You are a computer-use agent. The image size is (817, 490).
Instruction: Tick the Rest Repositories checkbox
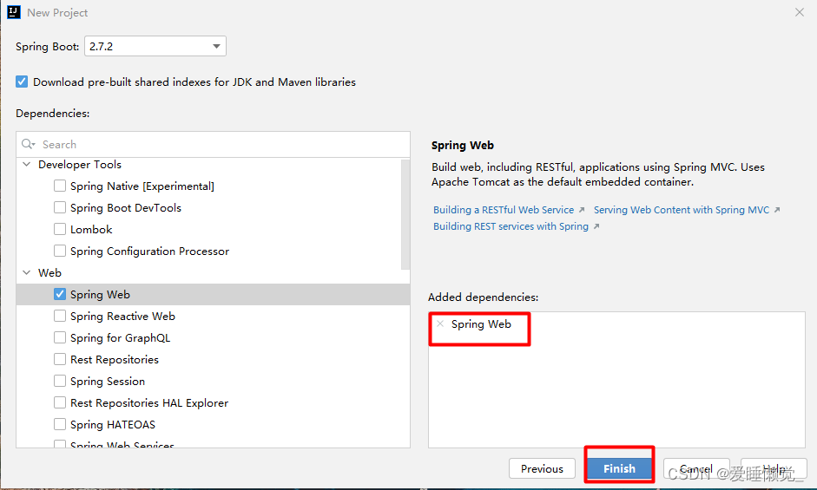click(60, 359)
